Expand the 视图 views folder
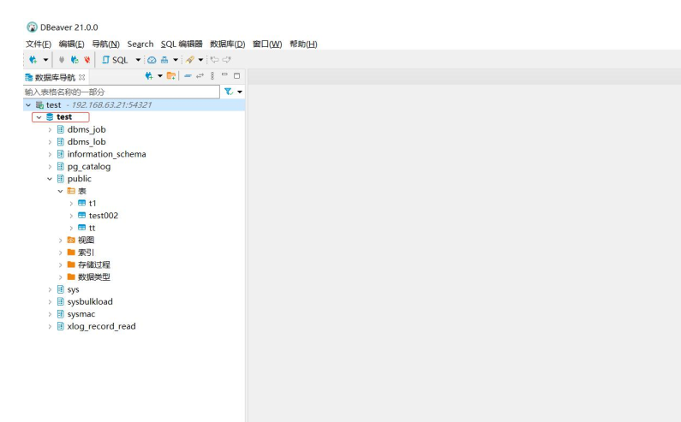681x422 pixels. click(60, 240)
